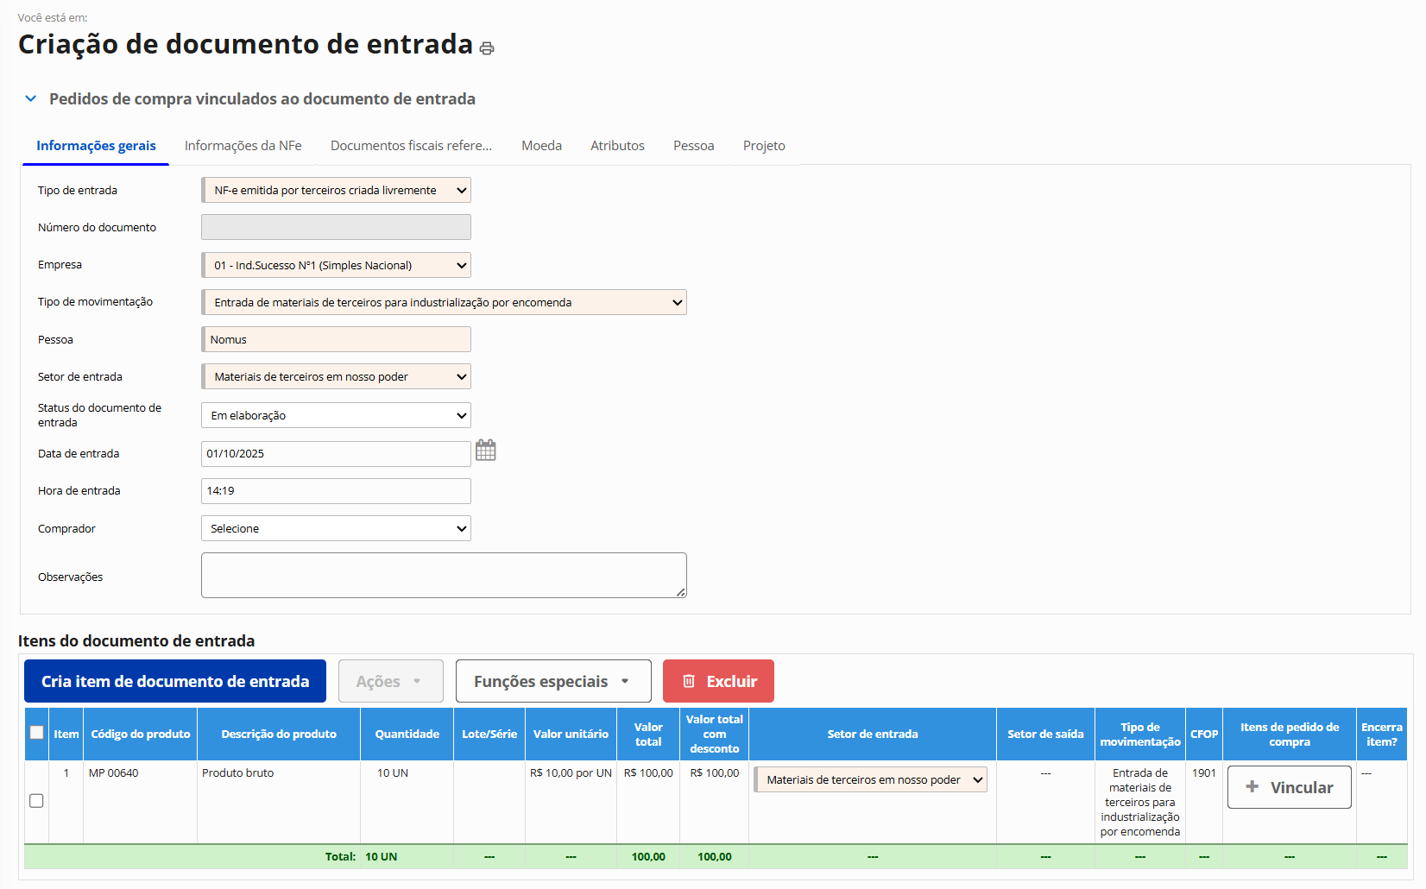Open the Funções especiais menu
This screenshot has width=1426, height=889.
tap(553, 681)
